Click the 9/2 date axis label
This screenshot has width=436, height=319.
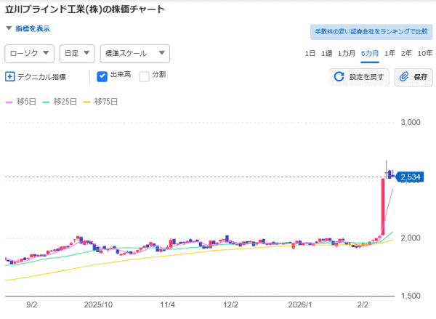pyautogui.click(x=32, y=304)
